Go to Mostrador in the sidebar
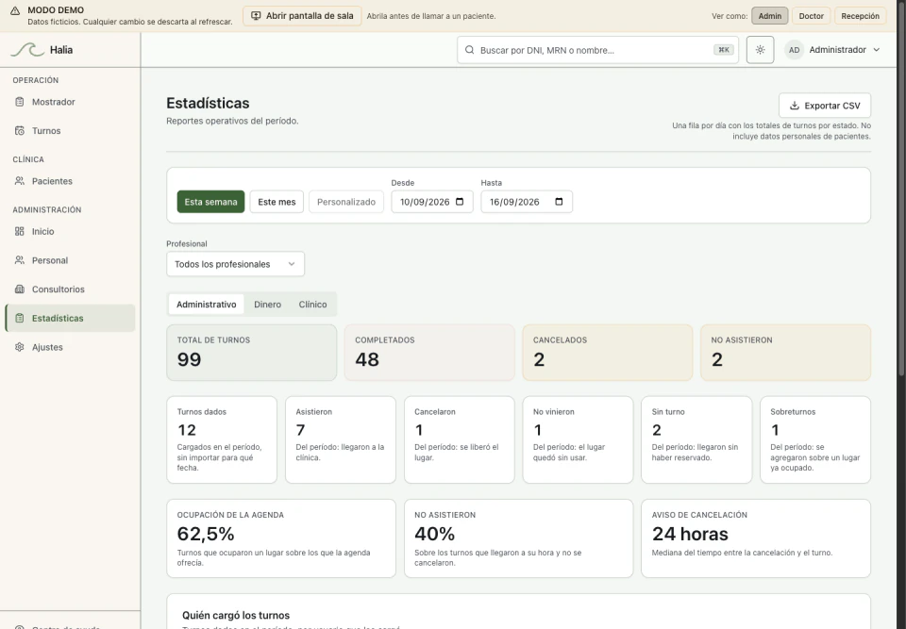906x629 pixels. click(x=70, y=102)
